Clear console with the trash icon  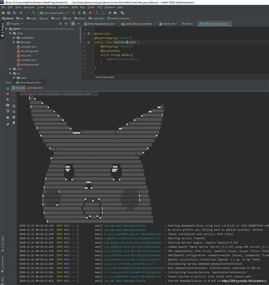point(14,123)
